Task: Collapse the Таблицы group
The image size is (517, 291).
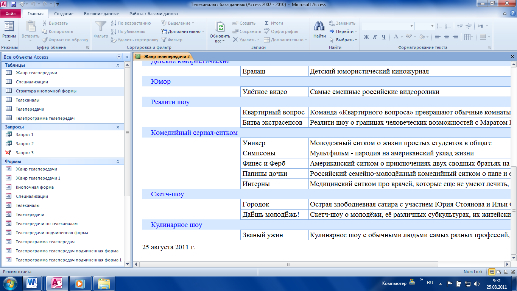Action: coord(118,65)
